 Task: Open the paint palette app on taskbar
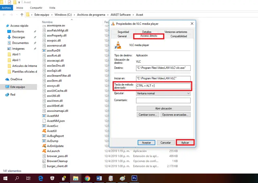tap(123, 178)
